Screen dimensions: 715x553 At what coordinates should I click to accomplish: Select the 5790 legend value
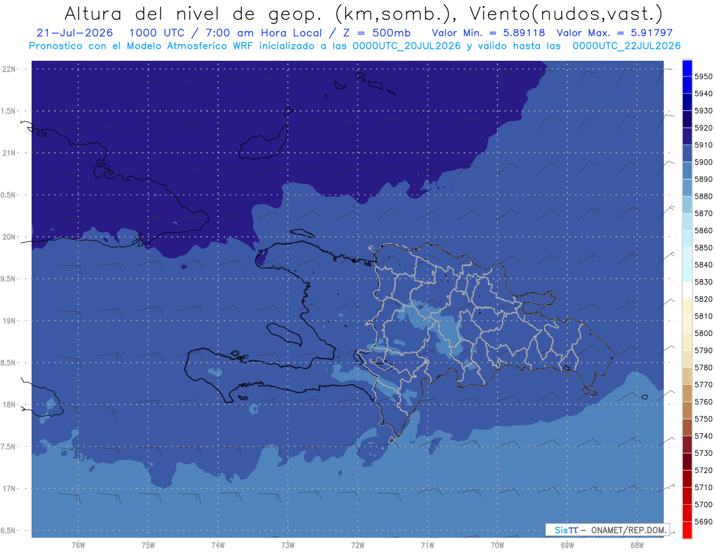704,350
